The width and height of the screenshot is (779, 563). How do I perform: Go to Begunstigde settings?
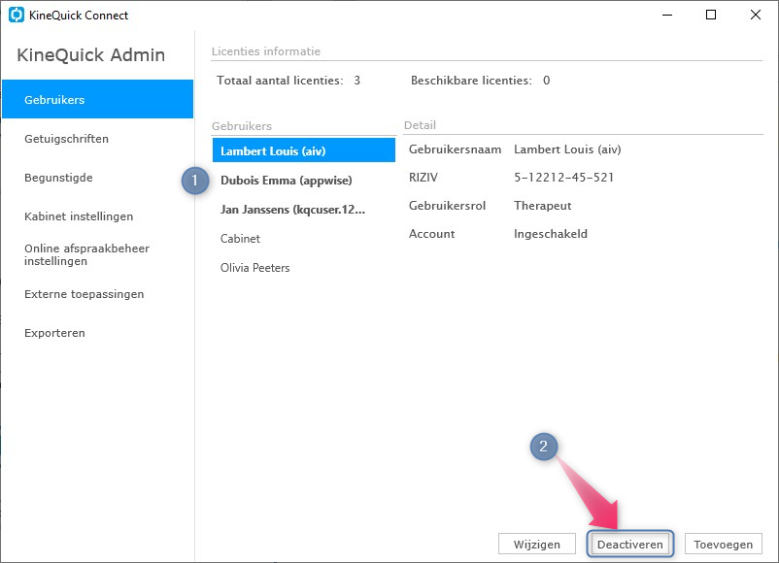click(x=58, y=178)
